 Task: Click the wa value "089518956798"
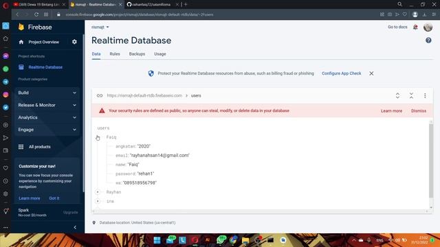click(140, 183)
